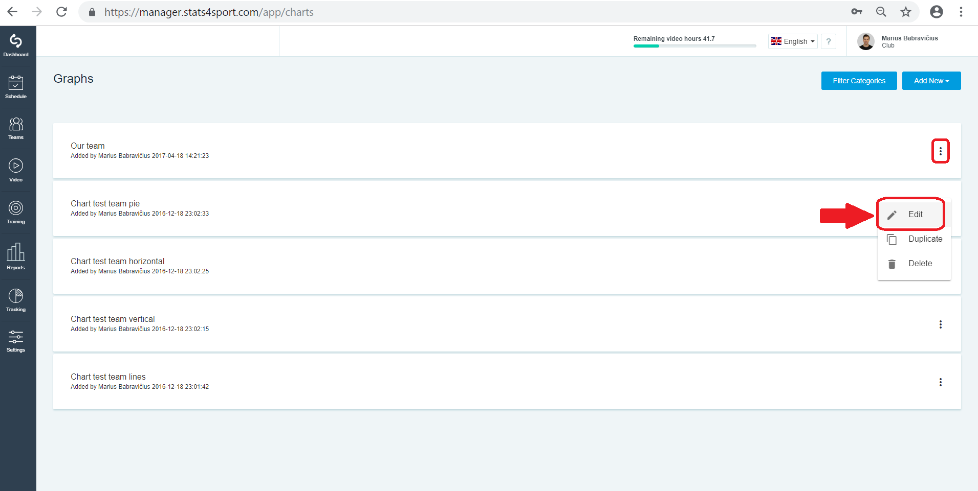The height and width of the screenshot is (491, 978).
Task: Choose Duplicate from the context menu
Action: pos(914,239)
